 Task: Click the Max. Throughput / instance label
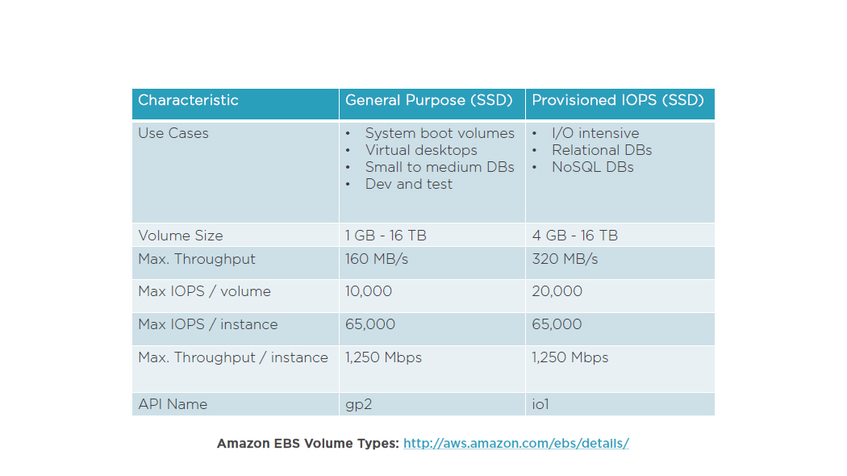pos(233,357)
